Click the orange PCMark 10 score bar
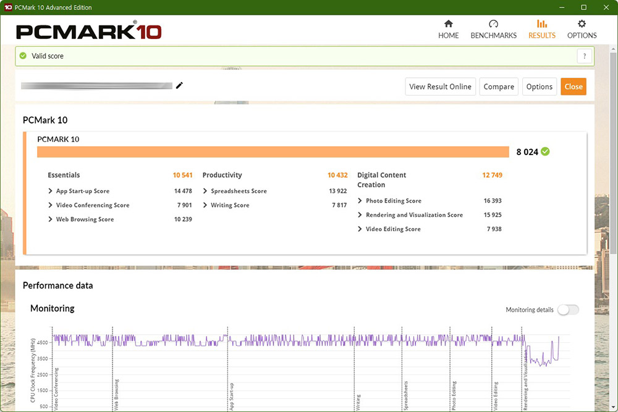Viewport: 618px width, 412px height. point(273,152)
